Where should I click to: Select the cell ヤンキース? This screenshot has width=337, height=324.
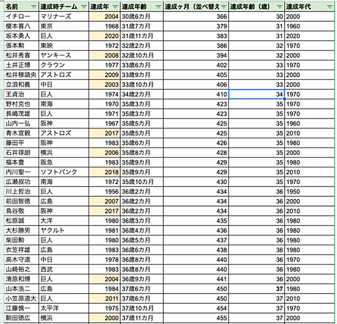64,55
